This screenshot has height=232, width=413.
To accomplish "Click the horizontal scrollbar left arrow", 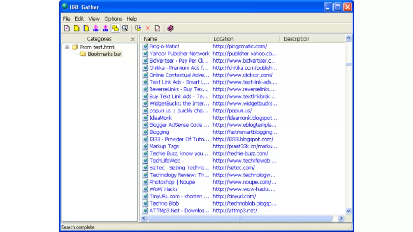I will (145, 218).
